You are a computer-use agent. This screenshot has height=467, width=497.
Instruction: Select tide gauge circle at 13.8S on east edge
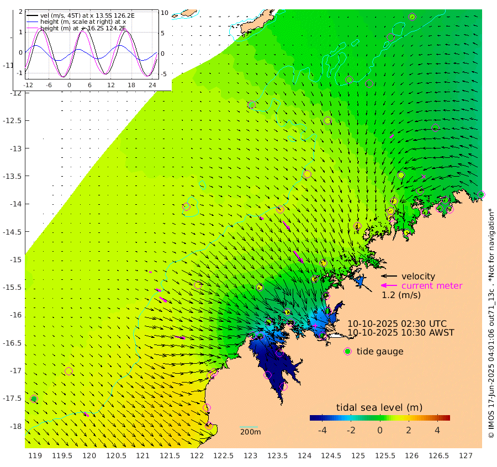(481, 194)
